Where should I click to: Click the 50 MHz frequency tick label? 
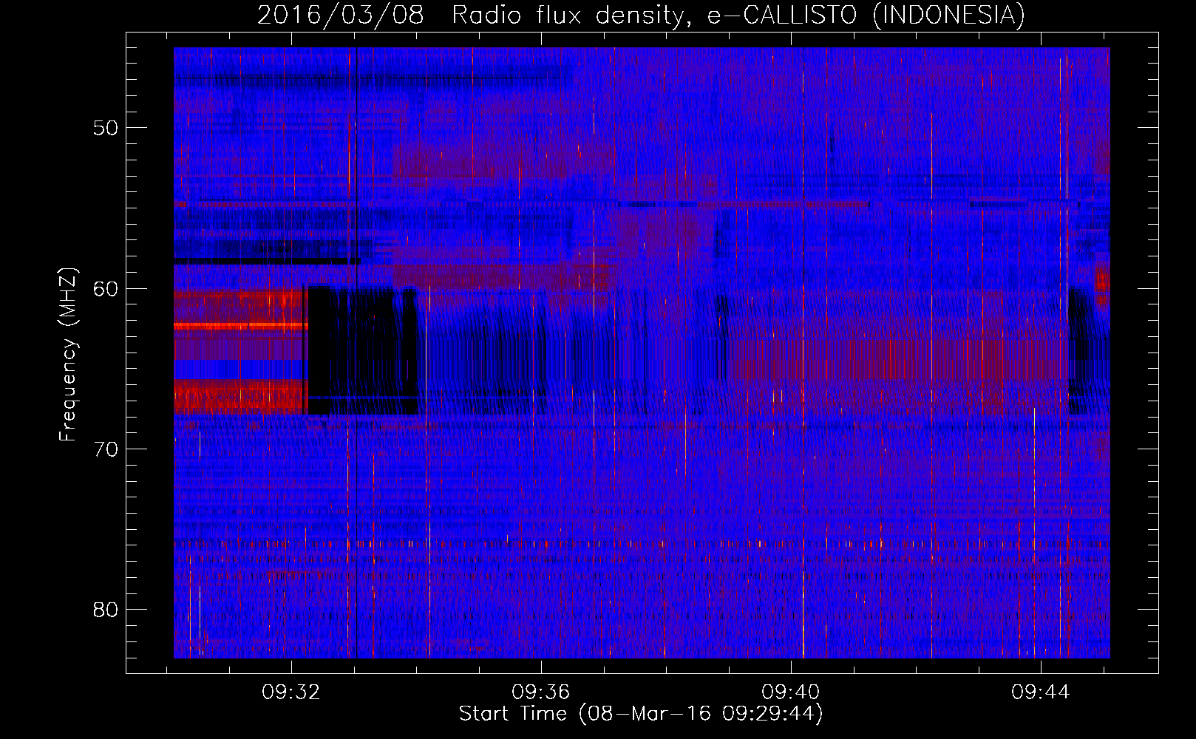(x=106, y=128)
